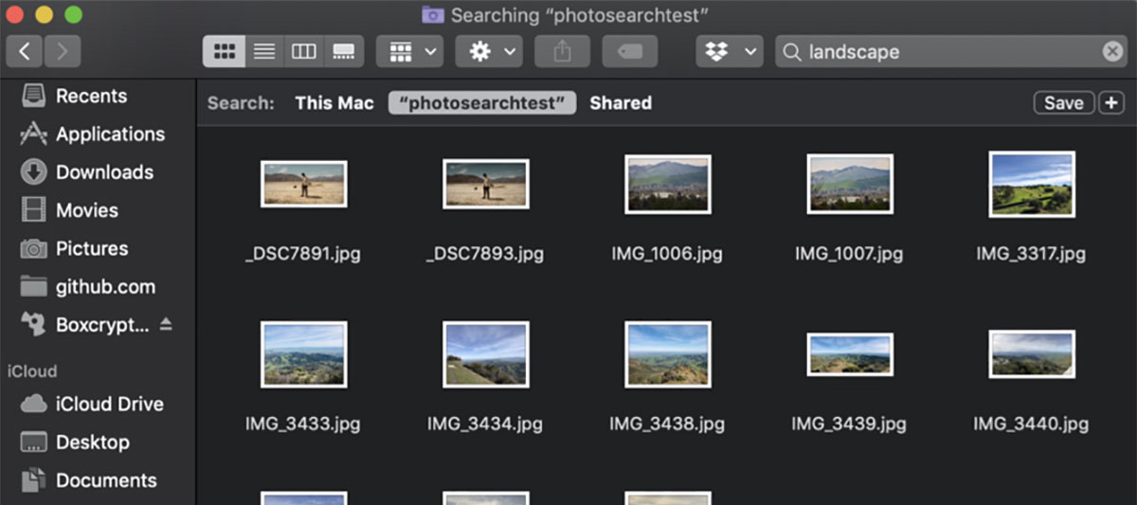Viewport: 1137px width, 505px height.
Task: Open the iCloud Drive label
Action: click(x=110, y=404)
